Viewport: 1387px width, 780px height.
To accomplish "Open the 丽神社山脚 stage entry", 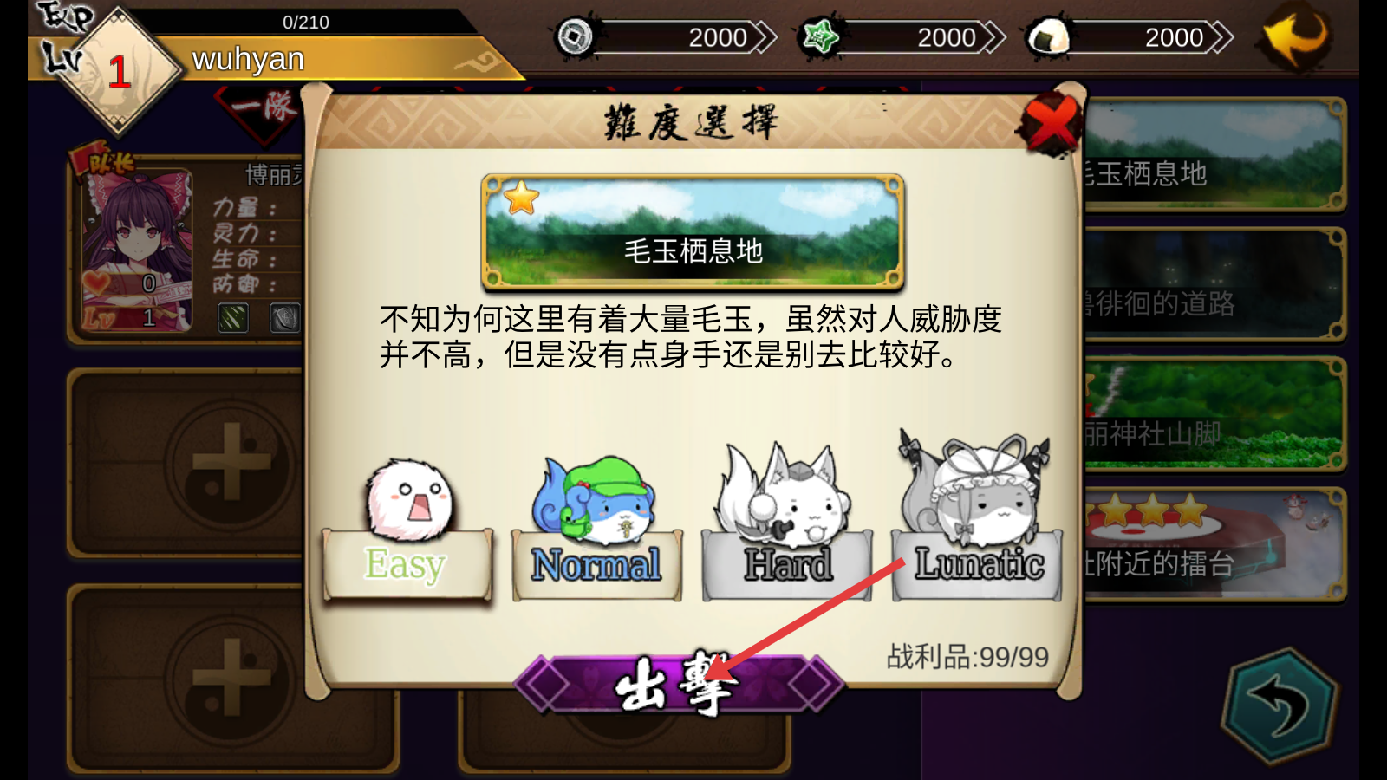I will (1214, 414).
